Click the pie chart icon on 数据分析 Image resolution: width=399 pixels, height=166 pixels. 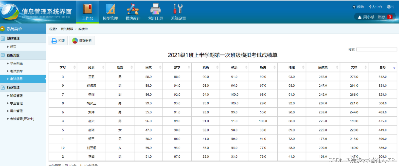coord(75,41)
